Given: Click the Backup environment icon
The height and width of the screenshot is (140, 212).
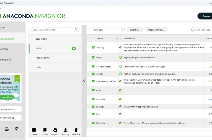Looking at the screenshot, I should coord(66,130).
